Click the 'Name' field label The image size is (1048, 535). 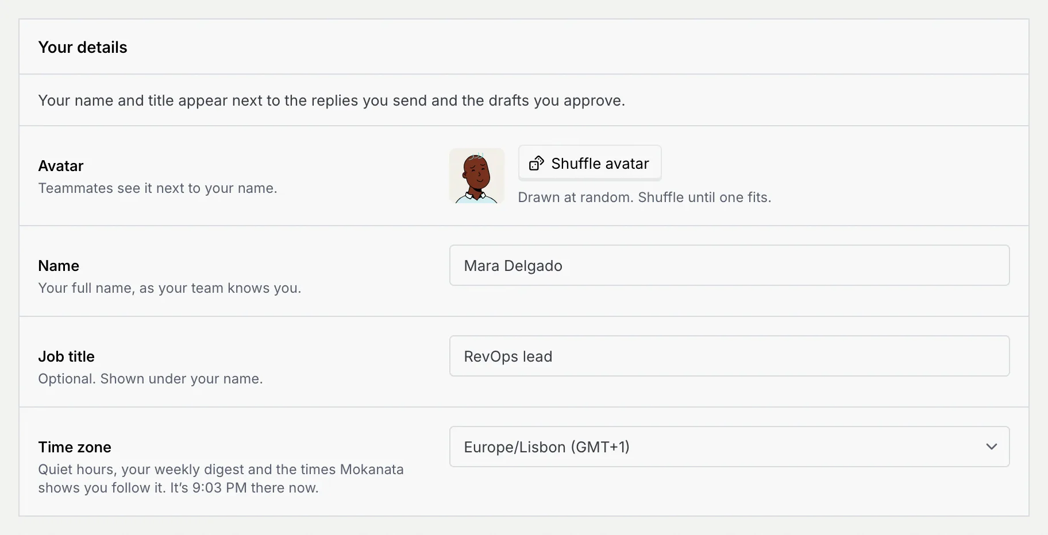point(59,266)
